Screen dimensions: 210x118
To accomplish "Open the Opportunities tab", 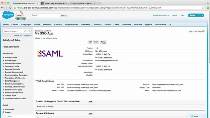I will (72, 25).
